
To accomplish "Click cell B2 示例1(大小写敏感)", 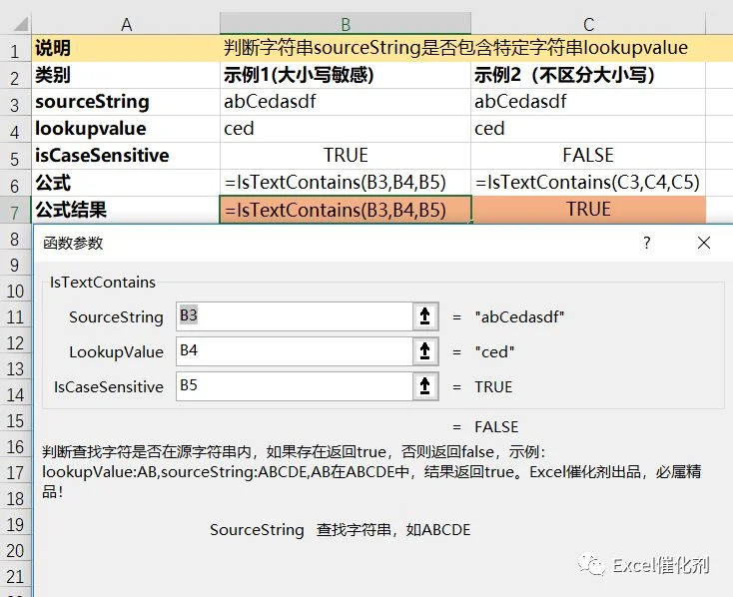I will (x=346, y=75).
